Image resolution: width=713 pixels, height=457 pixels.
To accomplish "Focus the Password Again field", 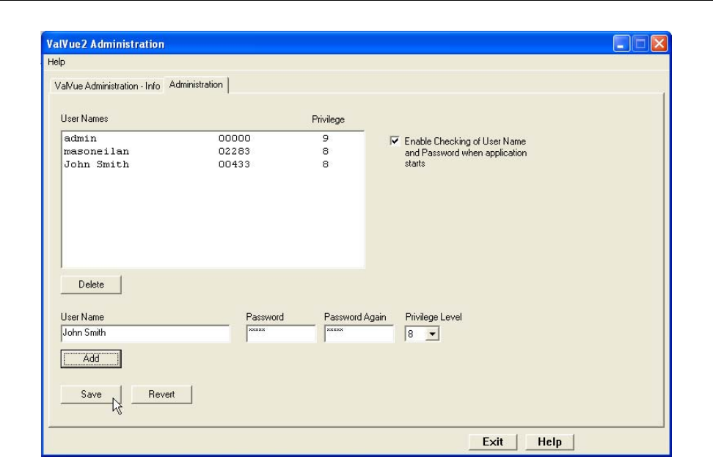I will click(359, 333).
